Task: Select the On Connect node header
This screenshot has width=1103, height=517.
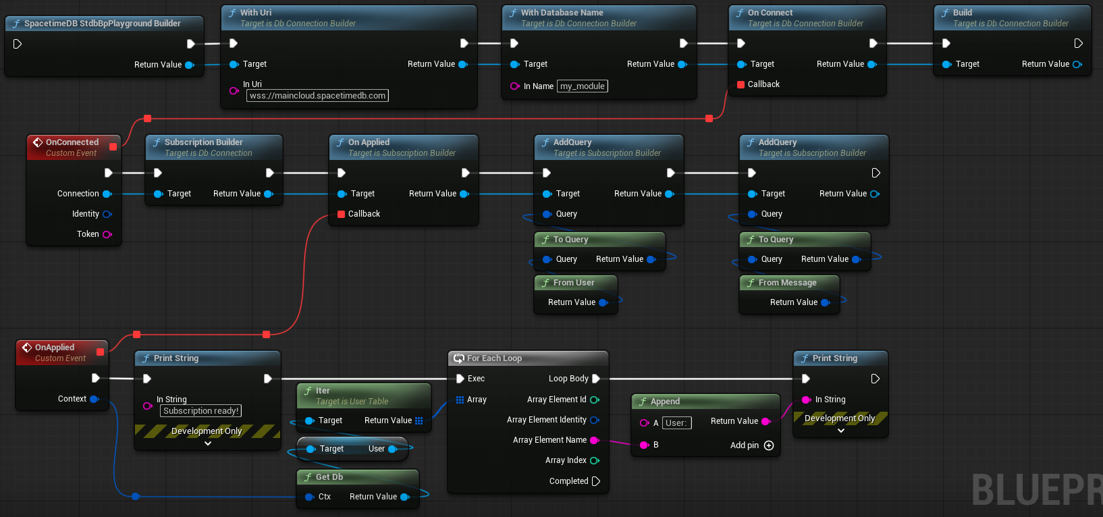Action: [x=807, y=18]
